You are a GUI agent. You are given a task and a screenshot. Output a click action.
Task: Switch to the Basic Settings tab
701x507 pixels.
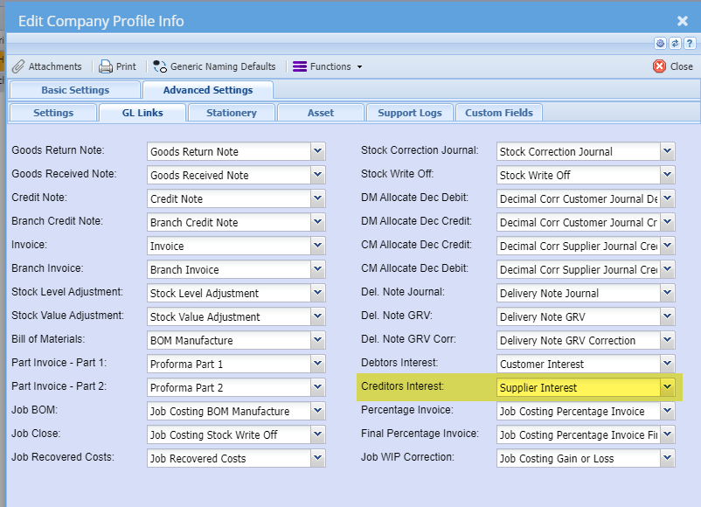click(x=75, y=90)
